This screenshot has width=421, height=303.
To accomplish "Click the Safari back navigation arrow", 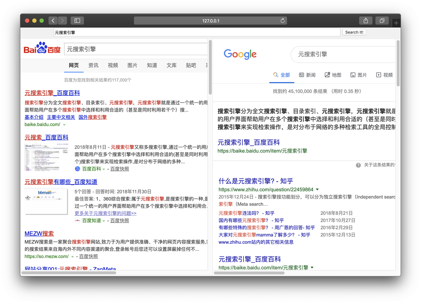I will (x=53, y=21).
